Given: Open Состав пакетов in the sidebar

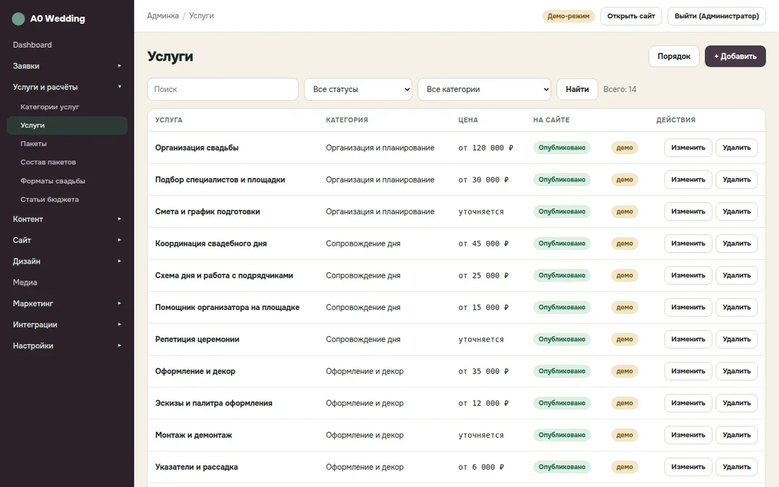Looking at the screenshot, I should point(67,162).
